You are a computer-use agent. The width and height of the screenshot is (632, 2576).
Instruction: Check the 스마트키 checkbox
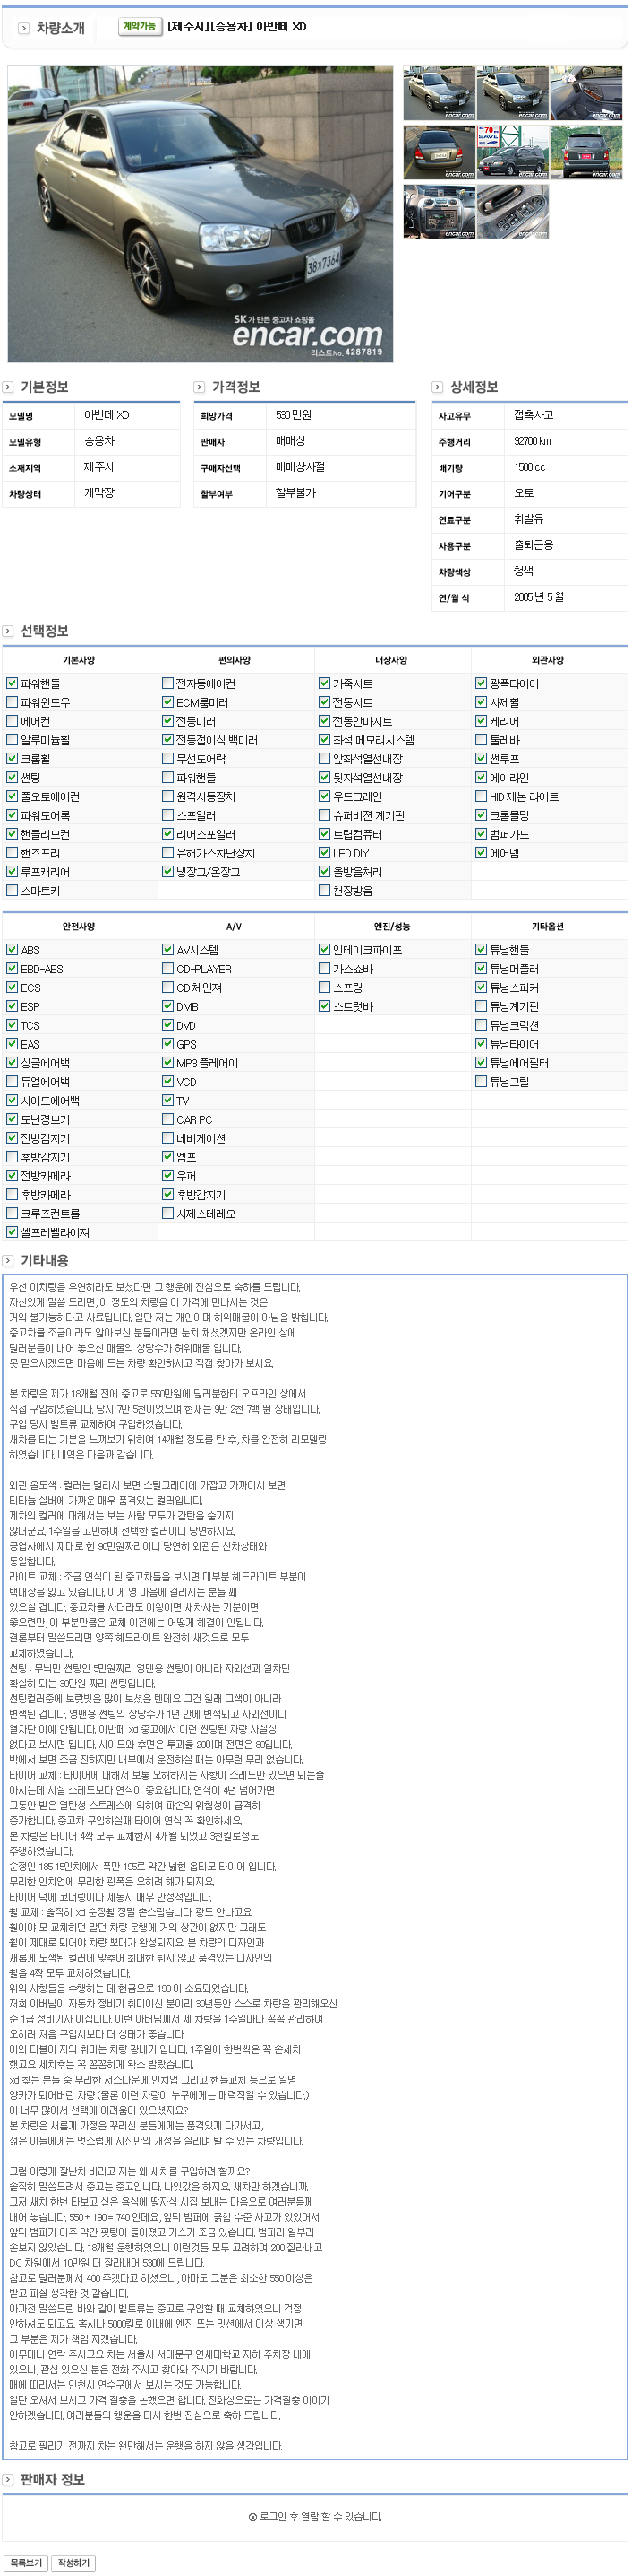click(12, 891)
